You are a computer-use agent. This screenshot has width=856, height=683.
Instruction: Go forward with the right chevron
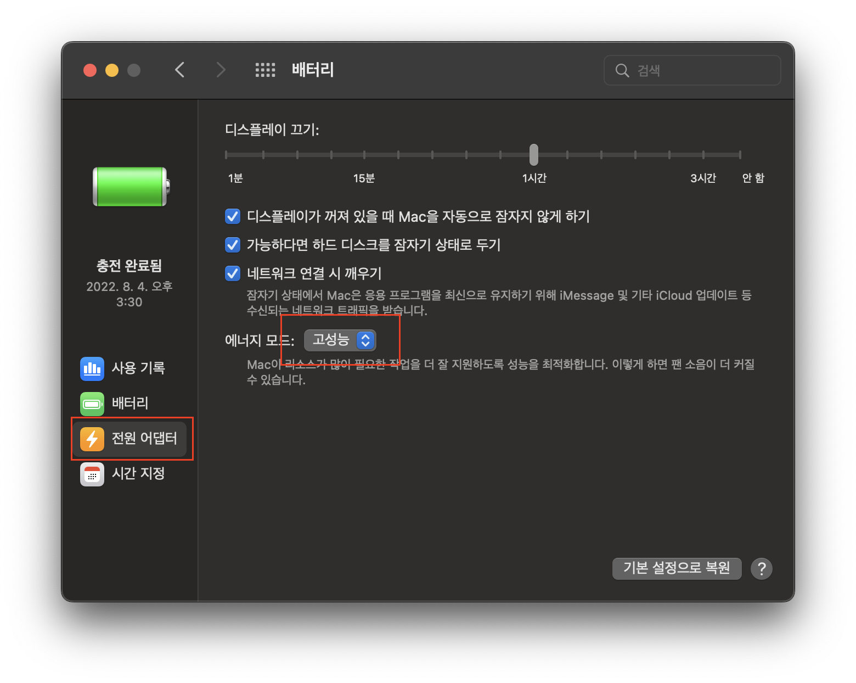click(221, 70)
